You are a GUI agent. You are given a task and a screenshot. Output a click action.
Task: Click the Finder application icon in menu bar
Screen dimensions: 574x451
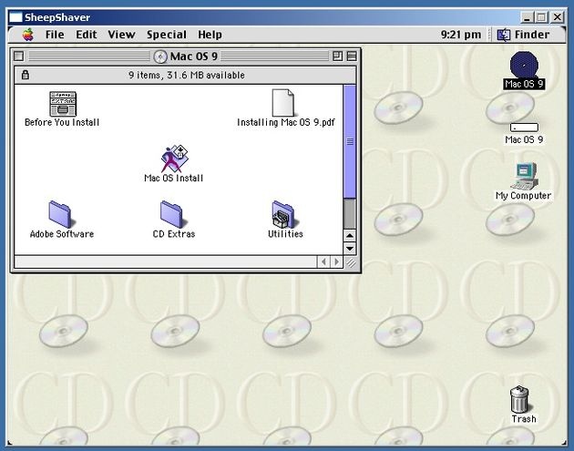coord(504,35)
